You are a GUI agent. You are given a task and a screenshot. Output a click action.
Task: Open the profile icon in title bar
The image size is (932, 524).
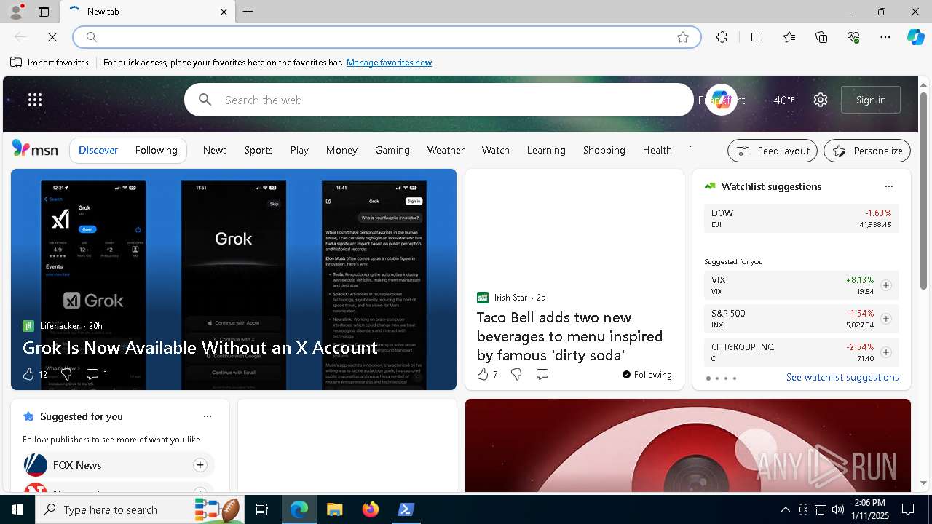[x=15, y=12]
